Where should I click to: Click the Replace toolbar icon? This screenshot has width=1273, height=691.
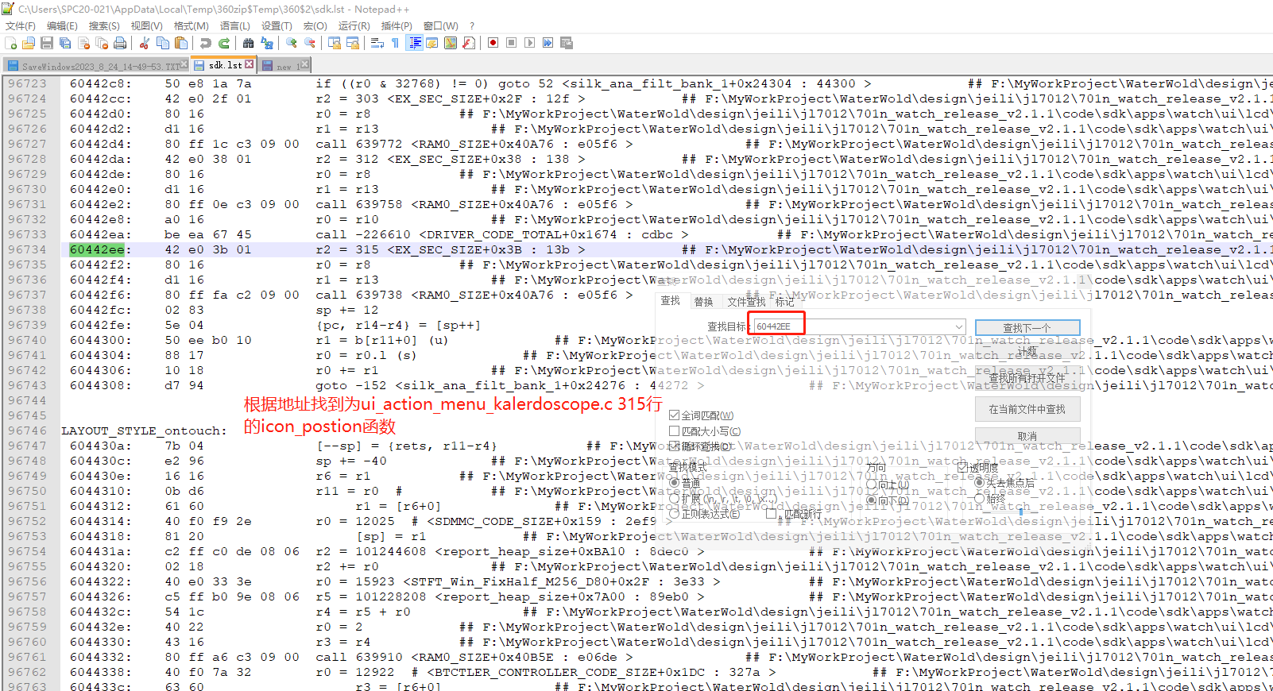click(267, 43)
